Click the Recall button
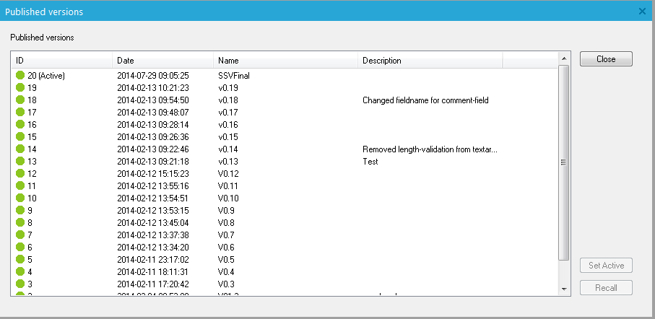The image size is (655, 319). pyautogui.click(x=606, y=288)
